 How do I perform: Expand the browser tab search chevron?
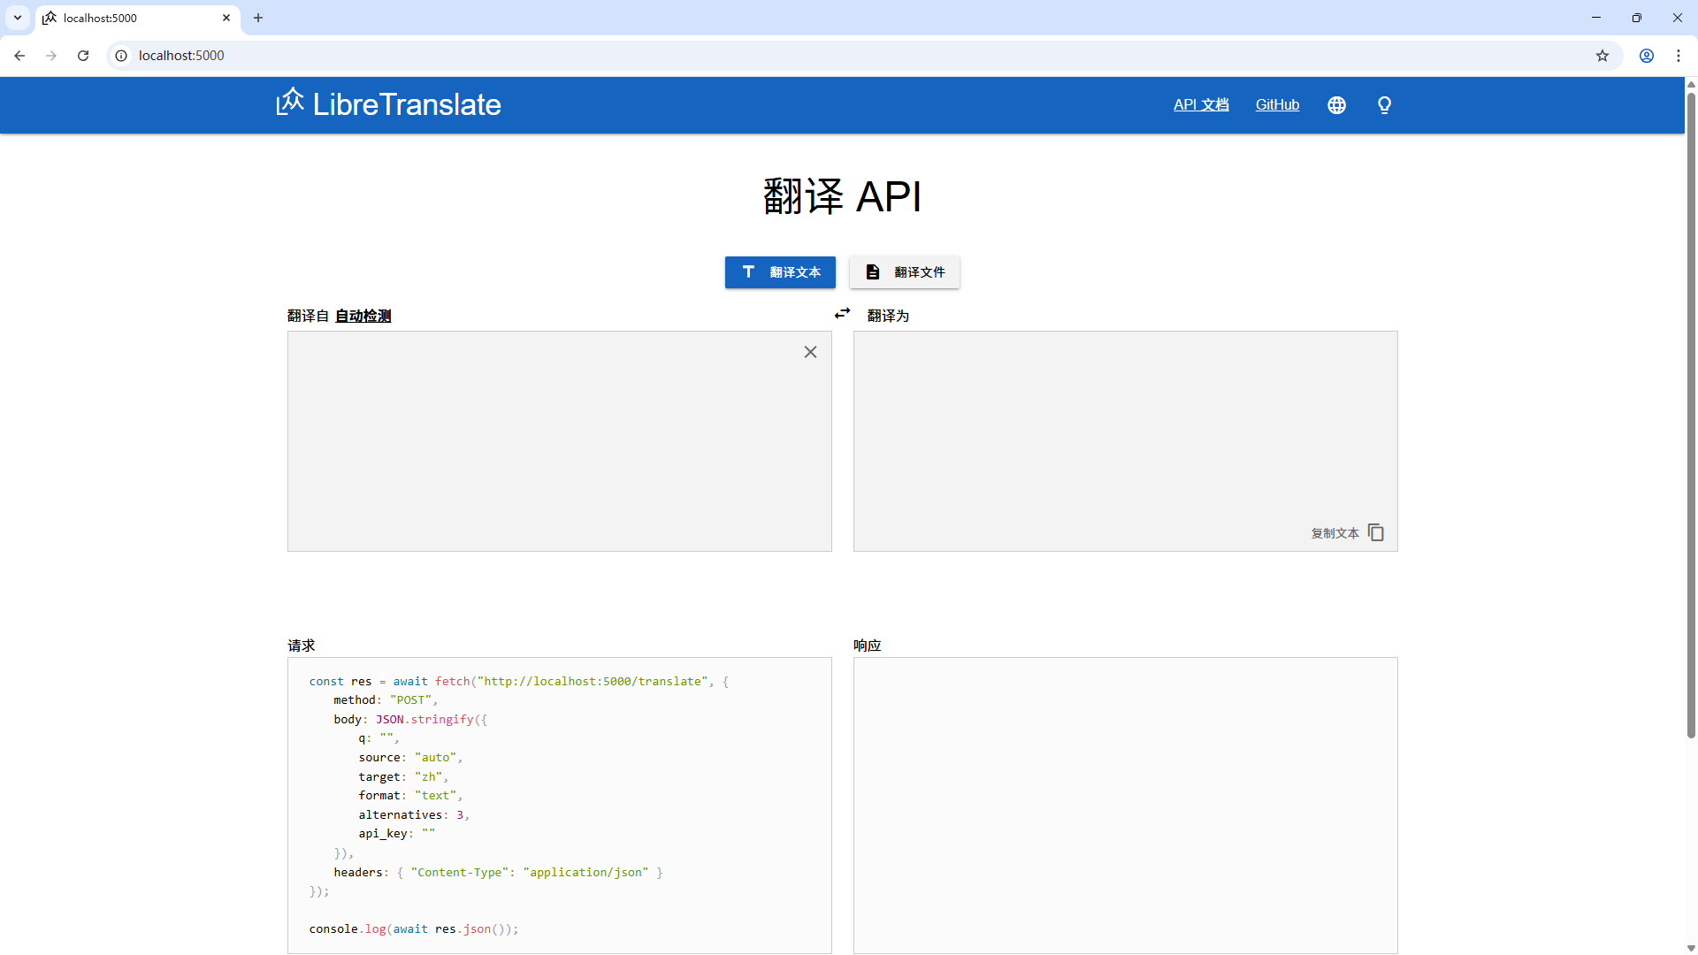click(18, 18)
